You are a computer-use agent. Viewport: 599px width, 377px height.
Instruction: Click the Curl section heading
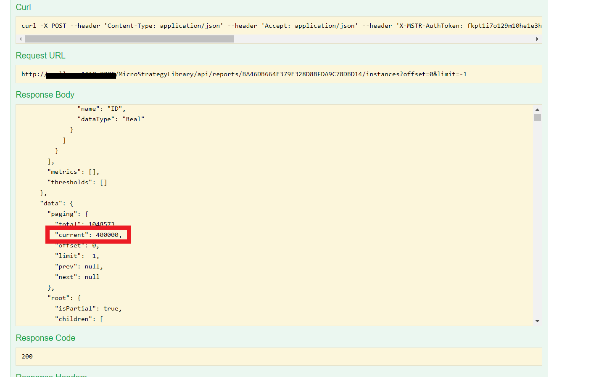coord(23,7)
